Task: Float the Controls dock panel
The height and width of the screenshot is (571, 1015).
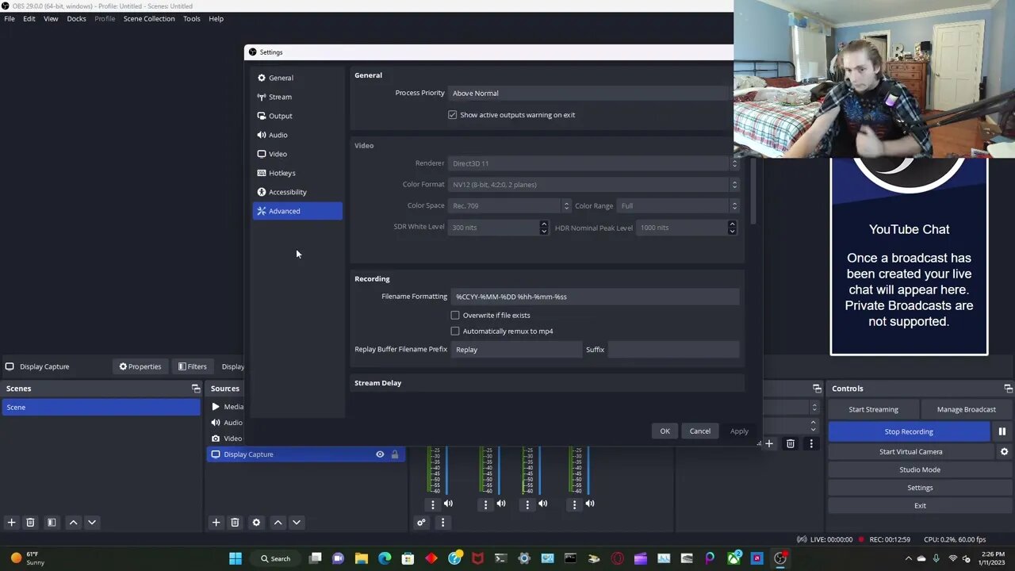Action: coord(1008,389)
